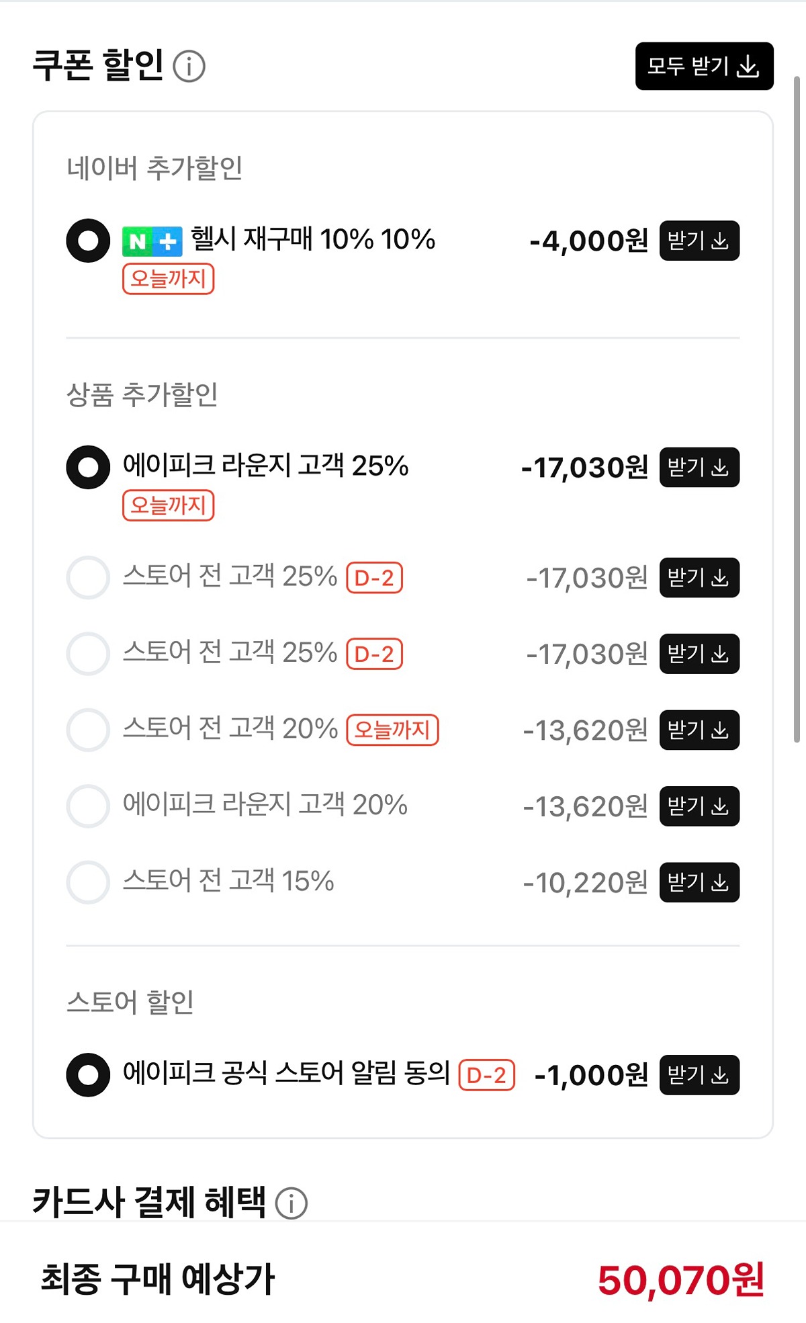Click the 오늘까지 tag under 헬시 재구매
The image size is (806, 1323).
(x=168, y=279)
